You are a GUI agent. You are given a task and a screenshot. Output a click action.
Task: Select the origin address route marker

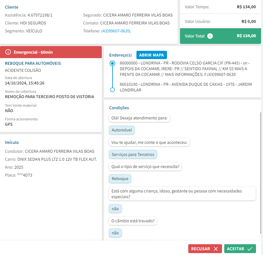click(112, 63)
